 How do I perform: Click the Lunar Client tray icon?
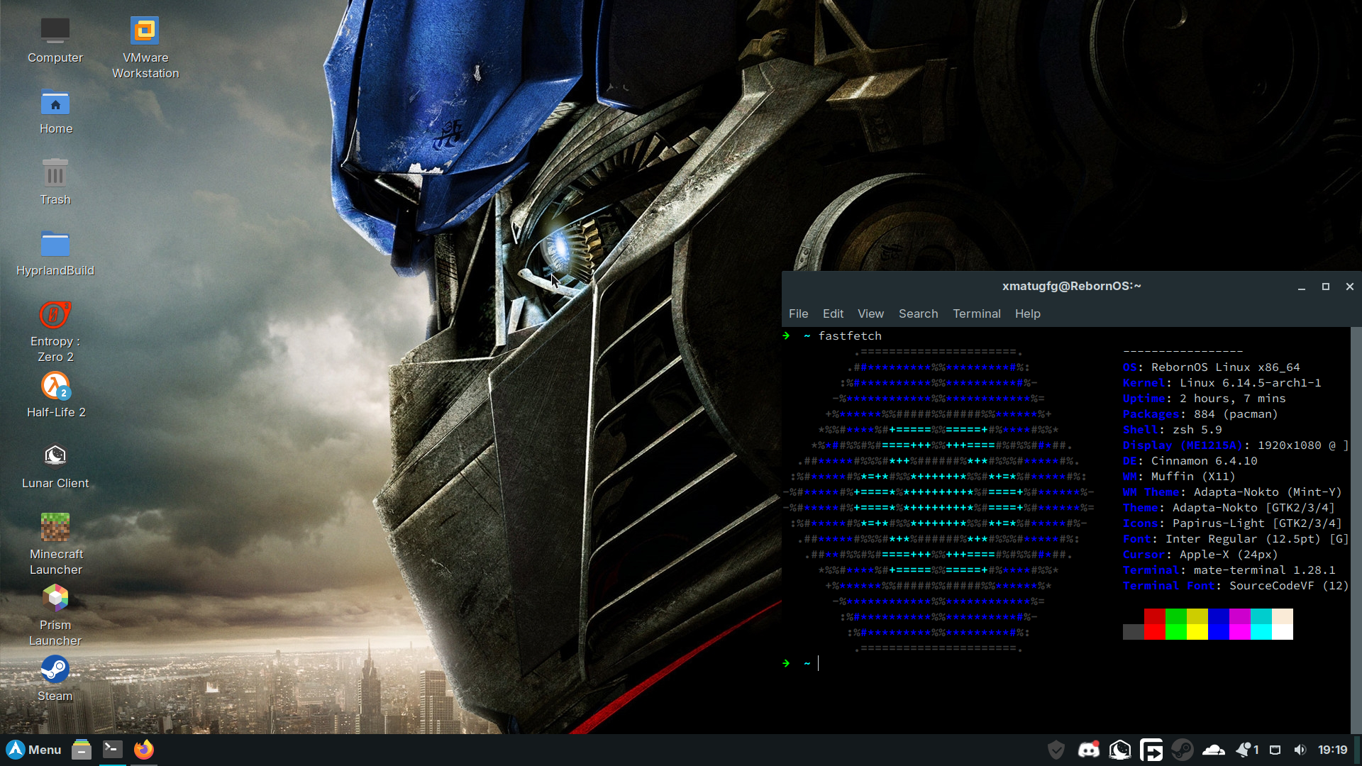coord(1119,750)
